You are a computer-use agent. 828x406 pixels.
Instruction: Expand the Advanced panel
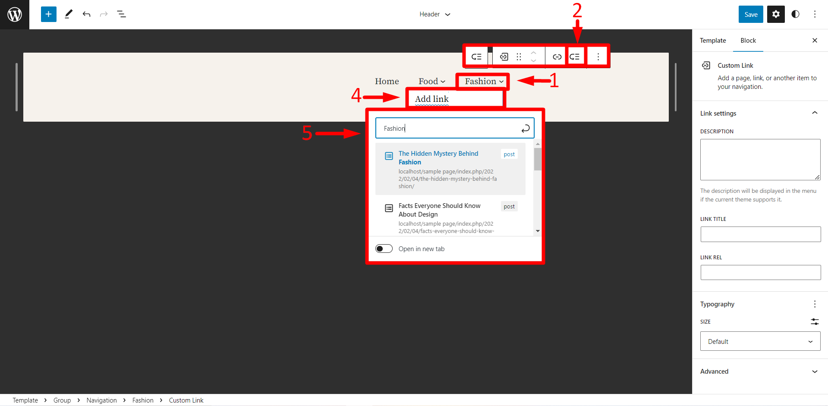pyautogui.click(x=760, y=371)
